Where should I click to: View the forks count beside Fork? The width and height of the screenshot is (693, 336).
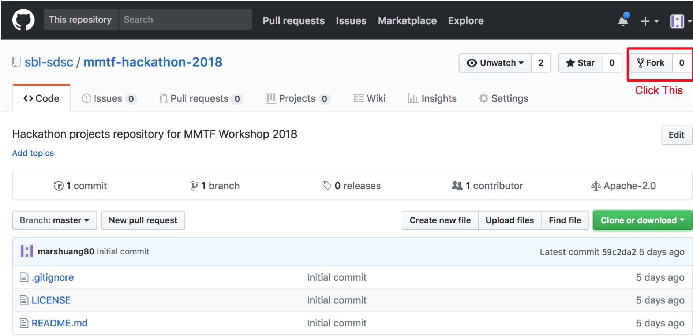point(682,63)
